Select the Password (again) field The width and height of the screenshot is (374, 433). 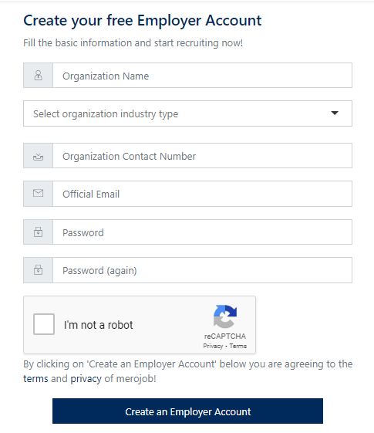[202, 270]
